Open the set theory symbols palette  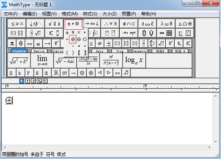[129, 23]
